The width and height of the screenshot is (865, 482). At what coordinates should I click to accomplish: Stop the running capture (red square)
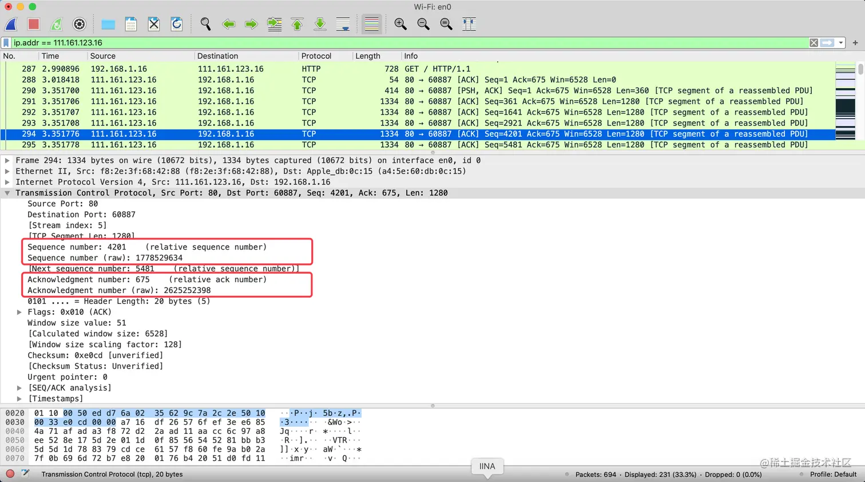click(34, 24)
